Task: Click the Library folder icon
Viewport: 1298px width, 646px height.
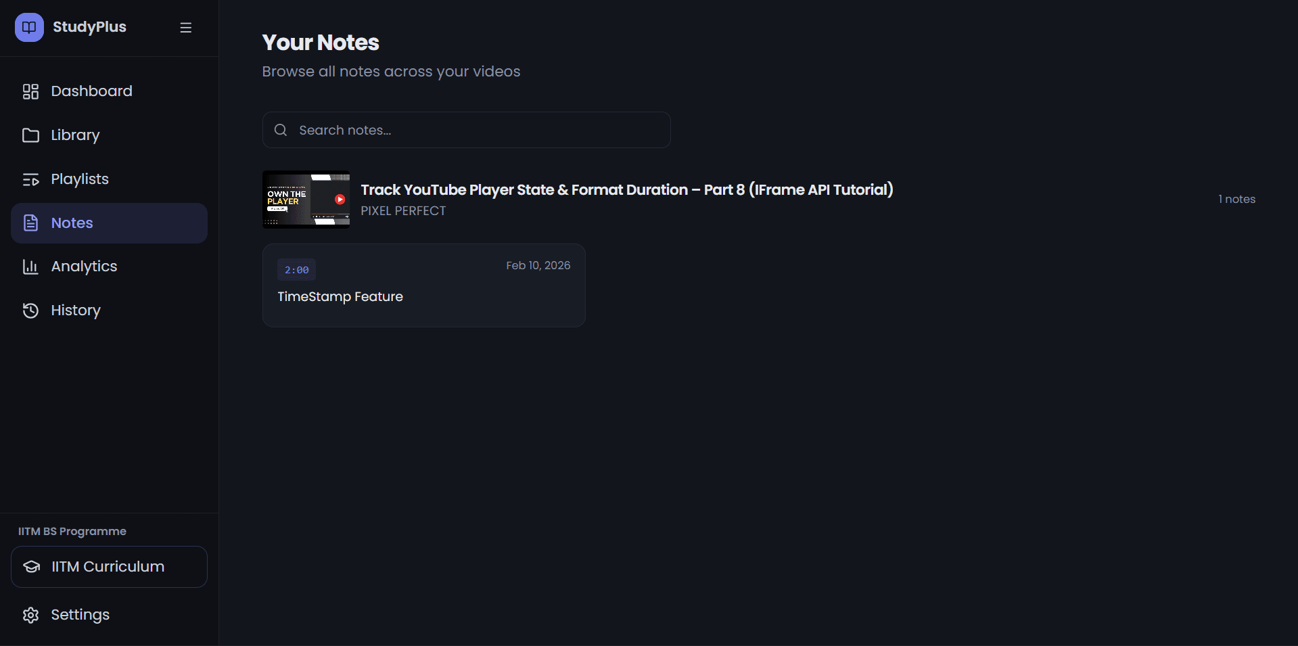Action: 30,135
